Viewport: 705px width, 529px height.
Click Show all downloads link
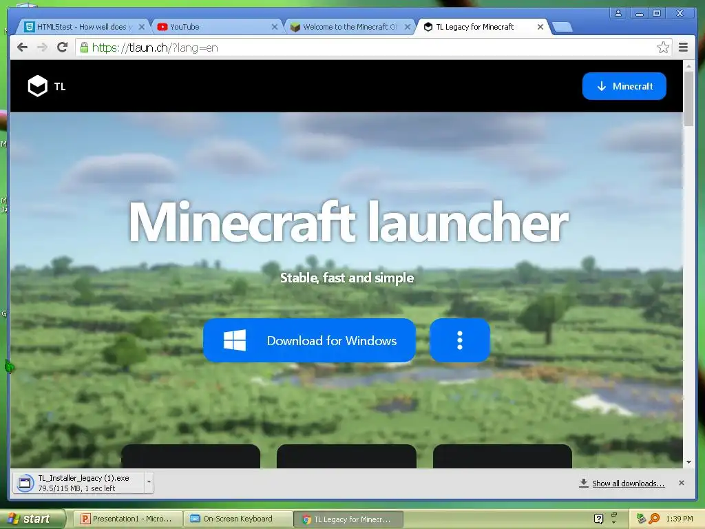pos(628,484)
